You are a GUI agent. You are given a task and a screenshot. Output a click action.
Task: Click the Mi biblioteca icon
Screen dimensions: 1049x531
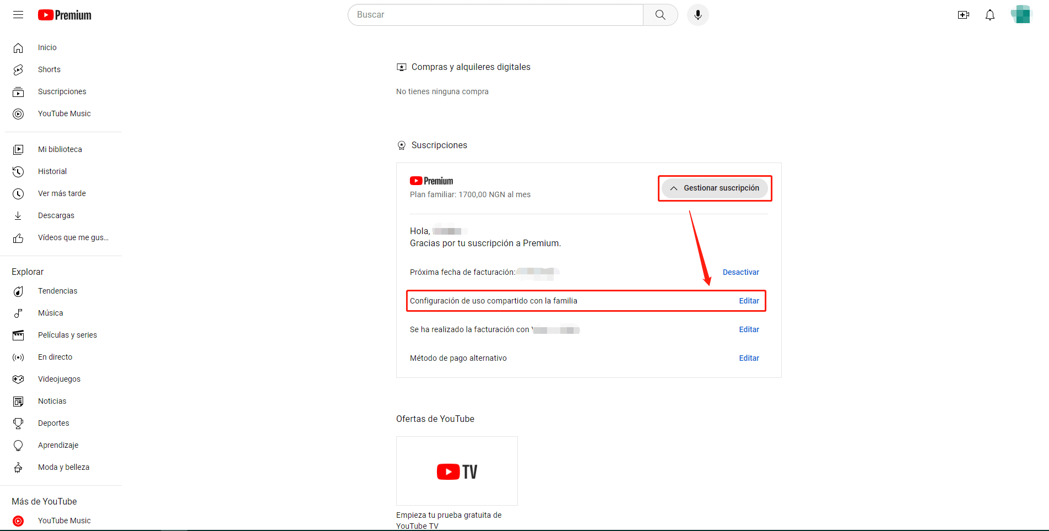[18, 149]
